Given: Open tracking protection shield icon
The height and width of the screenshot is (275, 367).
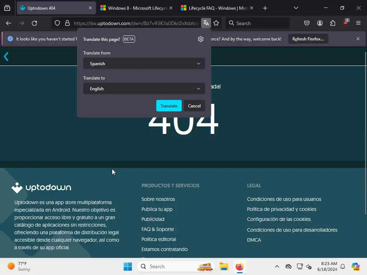Looking at the screenshot, I should (x=57, y=23).
